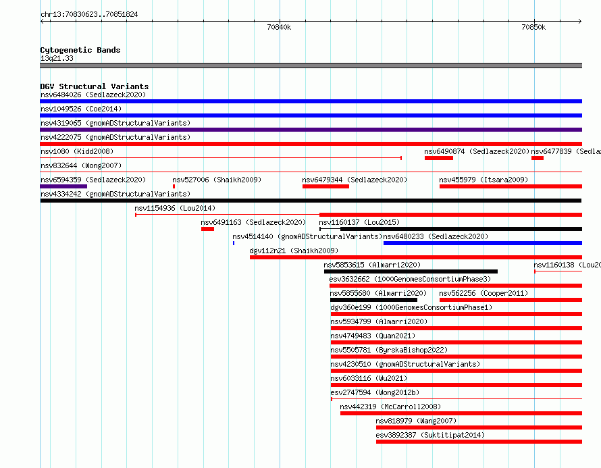Click nsv818979 (Wang2007) label
Screen dimensions: 601x468
point(416,421)
